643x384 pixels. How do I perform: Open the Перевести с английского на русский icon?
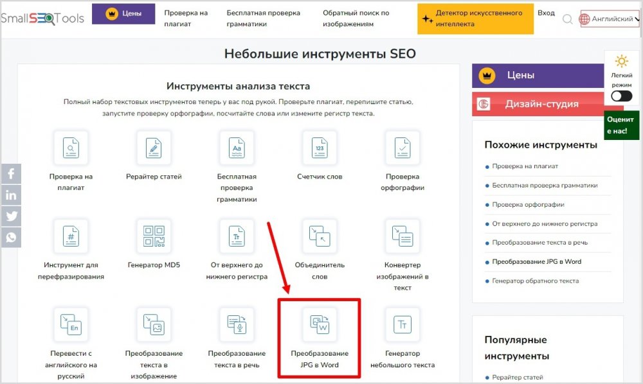(x=71, y=325)
